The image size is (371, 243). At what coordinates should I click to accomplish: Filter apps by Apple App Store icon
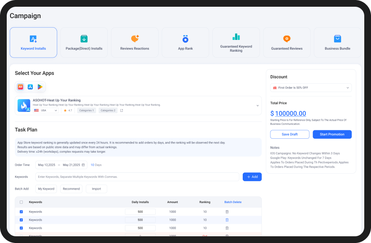click(x=30, y=87)
